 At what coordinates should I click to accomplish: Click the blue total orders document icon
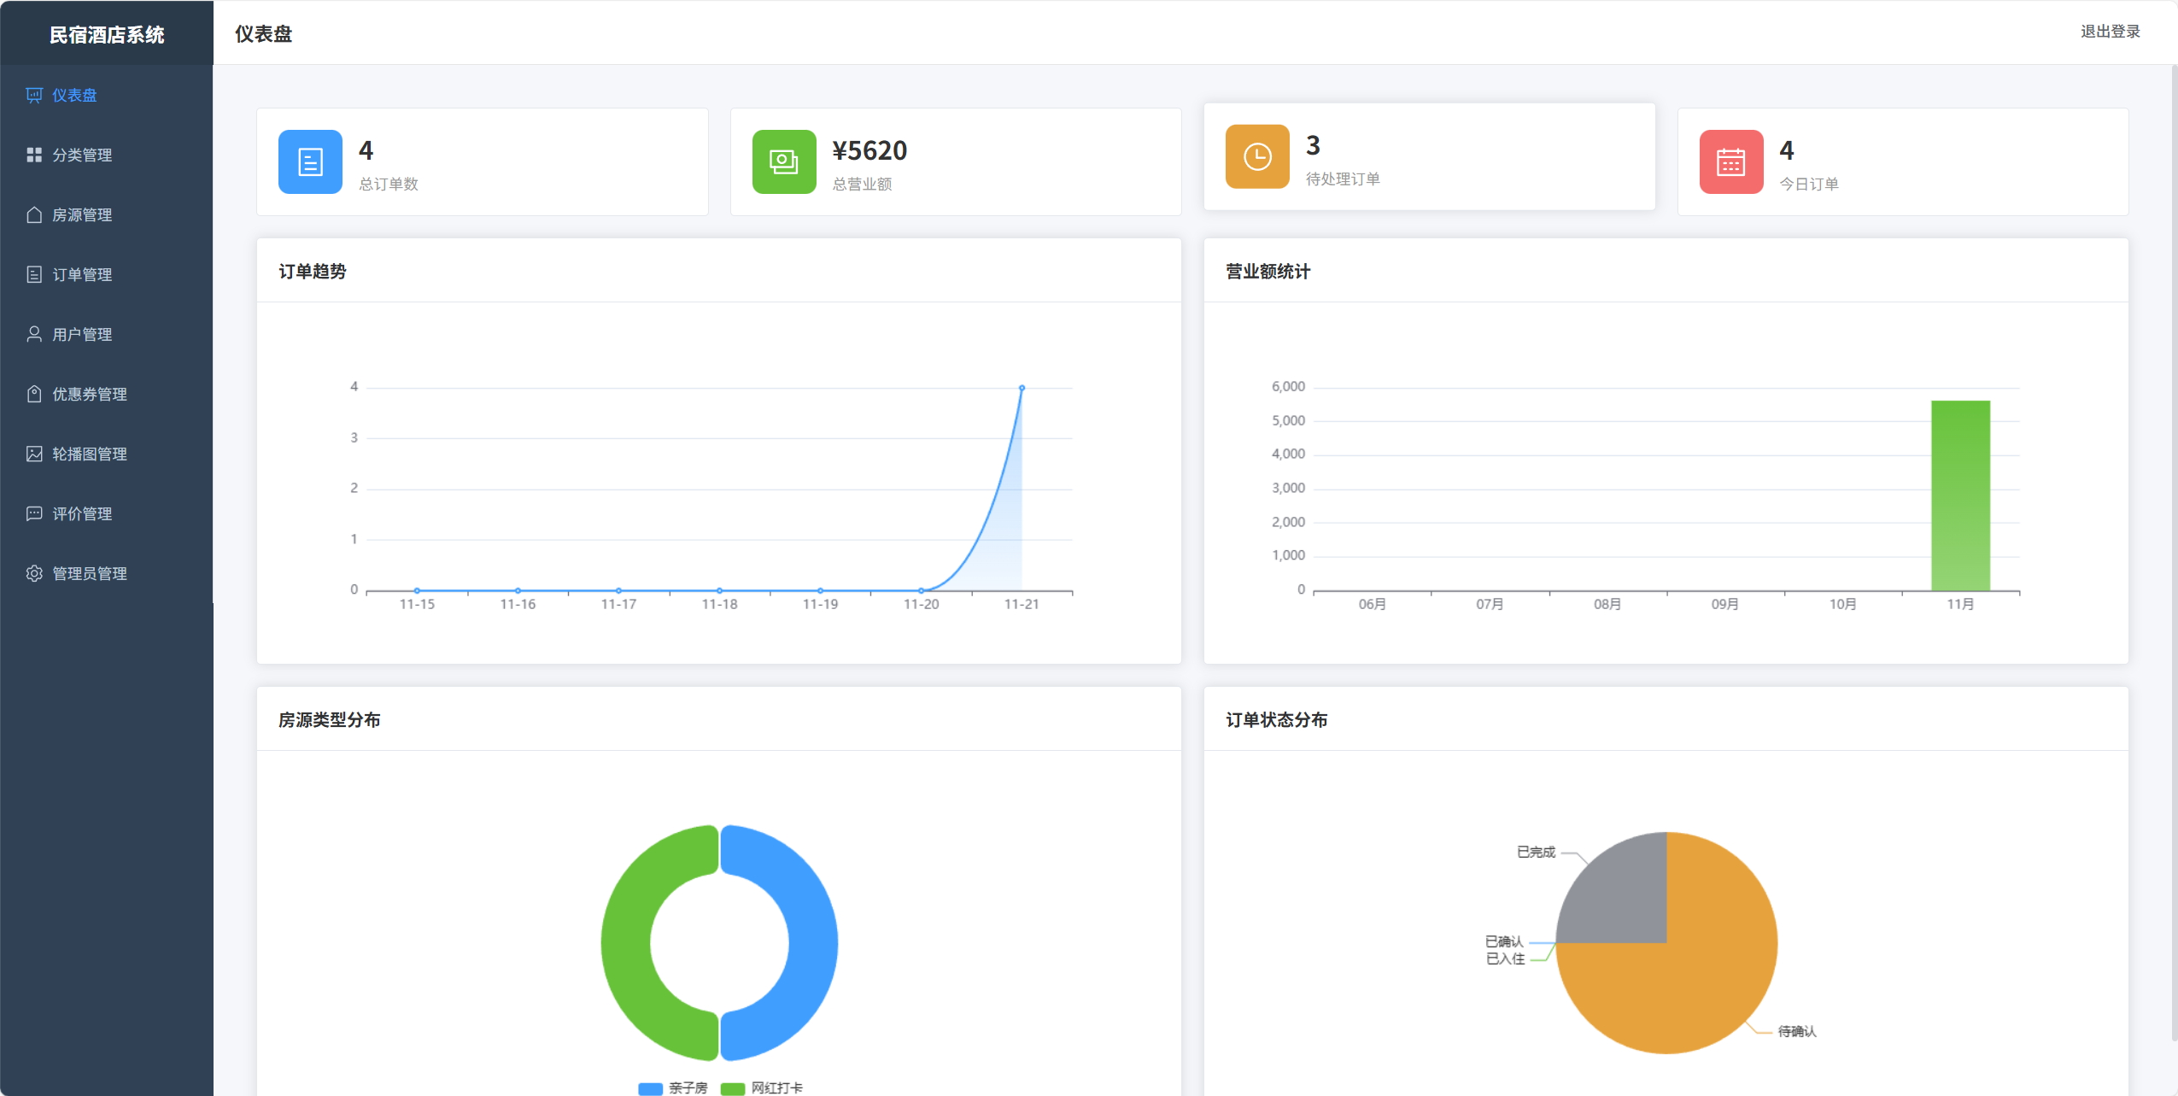[x=310, y=161]
